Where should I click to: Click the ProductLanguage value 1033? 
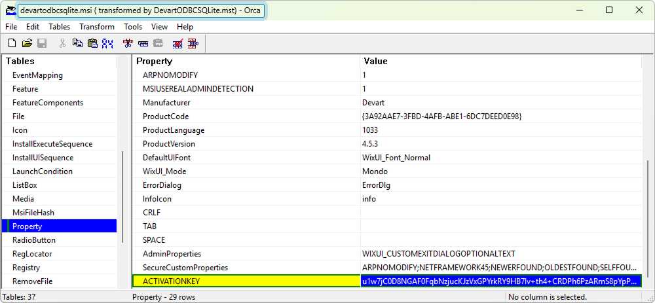tap(500, 130)
